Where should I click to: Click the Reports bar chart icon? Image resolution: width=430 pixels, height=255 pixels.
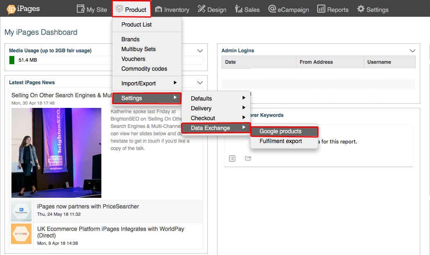321,9
